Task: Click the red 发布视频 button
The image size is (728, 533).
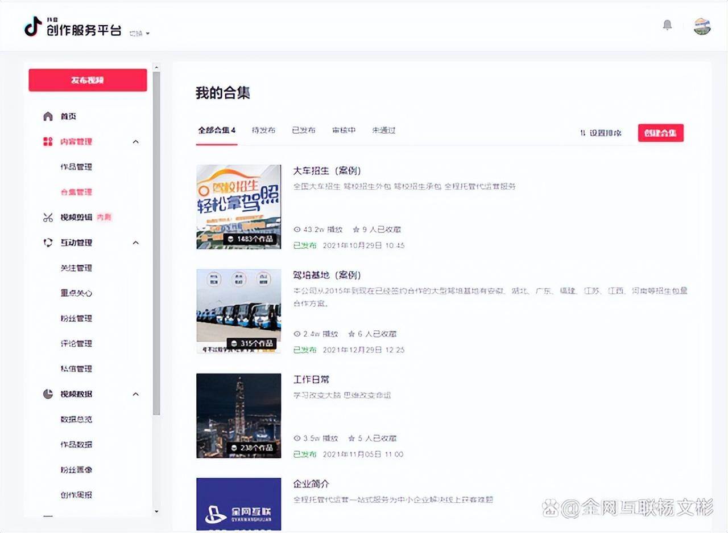Action: (x=88, y=80)
